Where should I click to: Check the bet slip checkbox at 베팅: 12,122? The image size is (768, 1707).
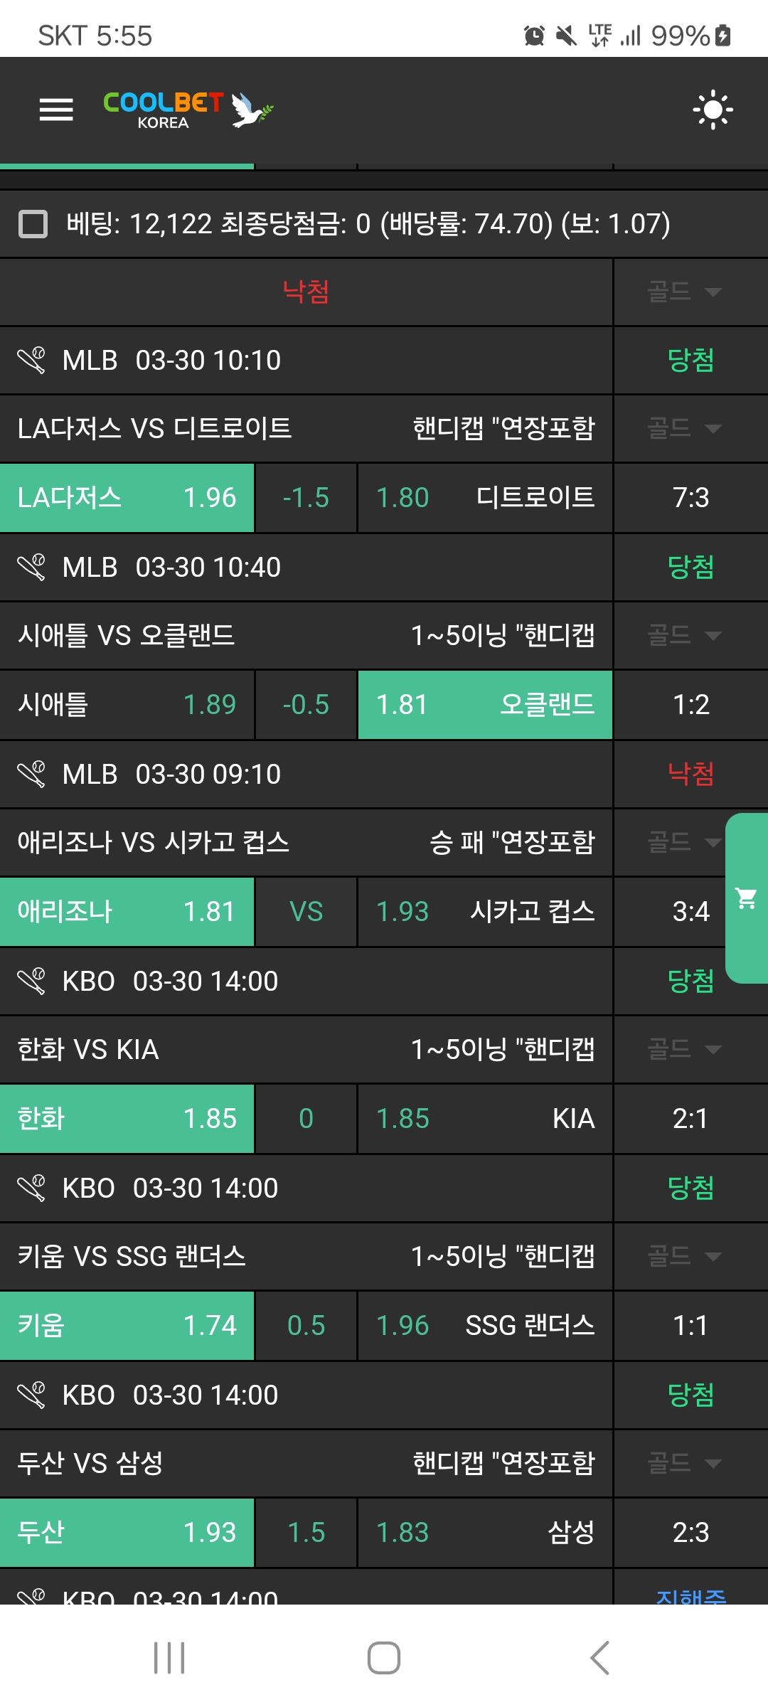(x=33, y=224)
